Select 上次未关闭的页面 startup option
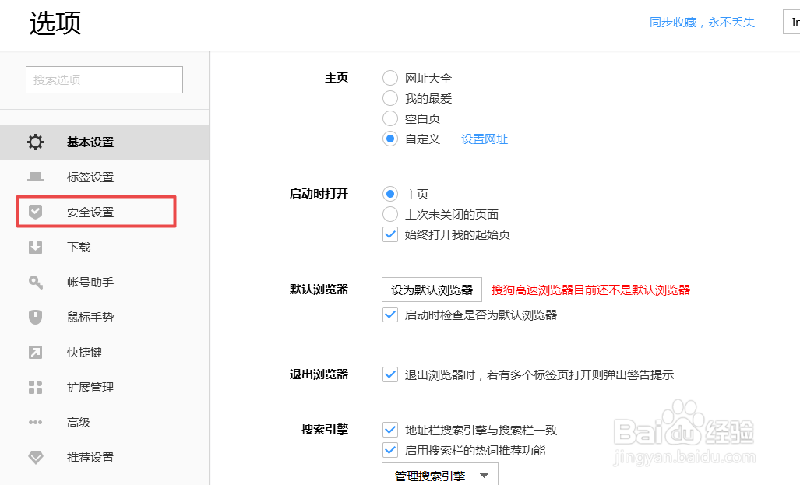This screenshot has width=800, height=485. 389,214
